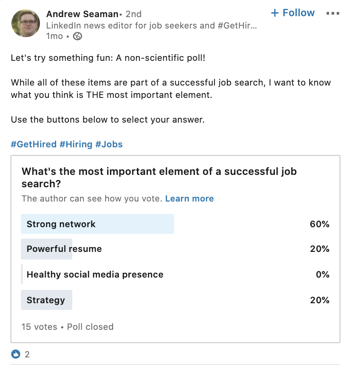Follow Andrew Seaman
Image resolution: width=350 pixels, height=365 pixels.
point(292,13)
